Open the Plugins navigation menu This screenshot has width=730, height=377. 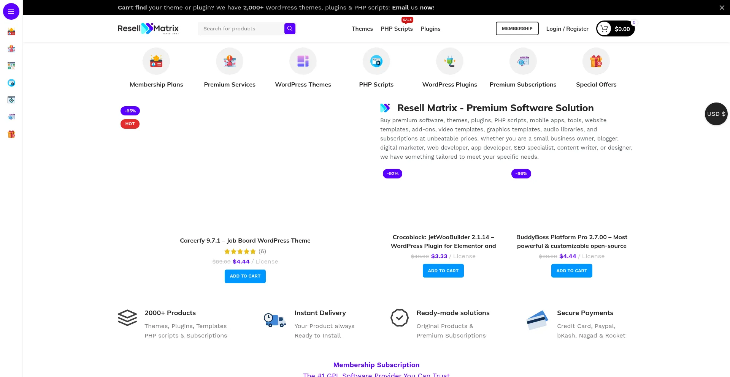click(430, 29)
